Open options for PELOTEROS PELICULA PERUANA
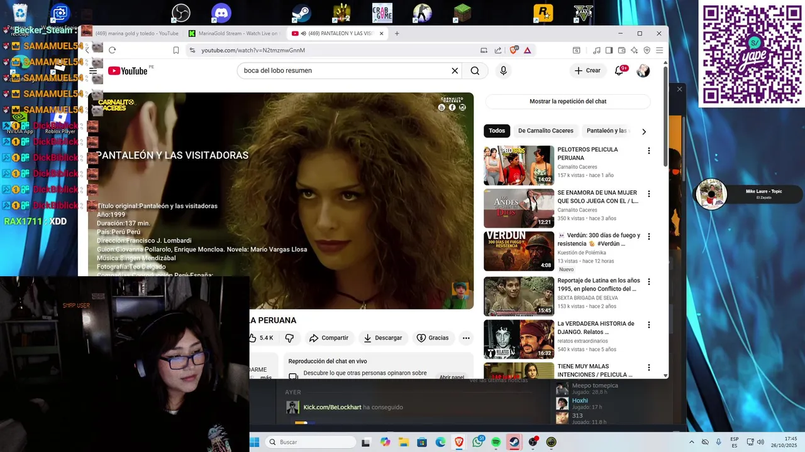The image size is (805, 452). point(648,151)
